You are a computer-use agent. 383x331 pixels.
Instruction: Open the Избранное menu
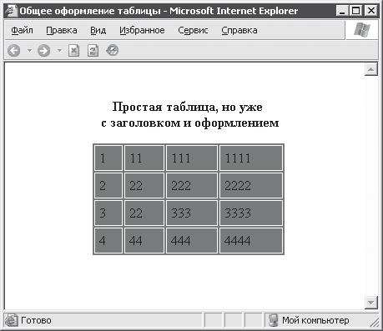coord(142,30)
